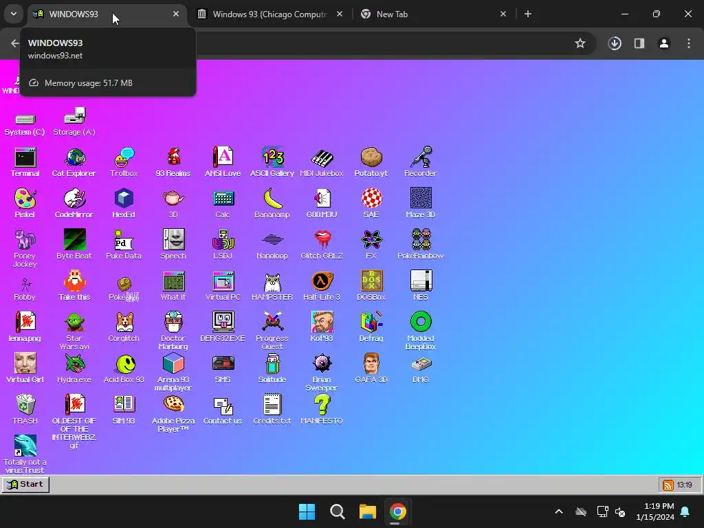Launch Half-Life 3 icon
This screenshot has height=528, width=704.
(322, 286)
